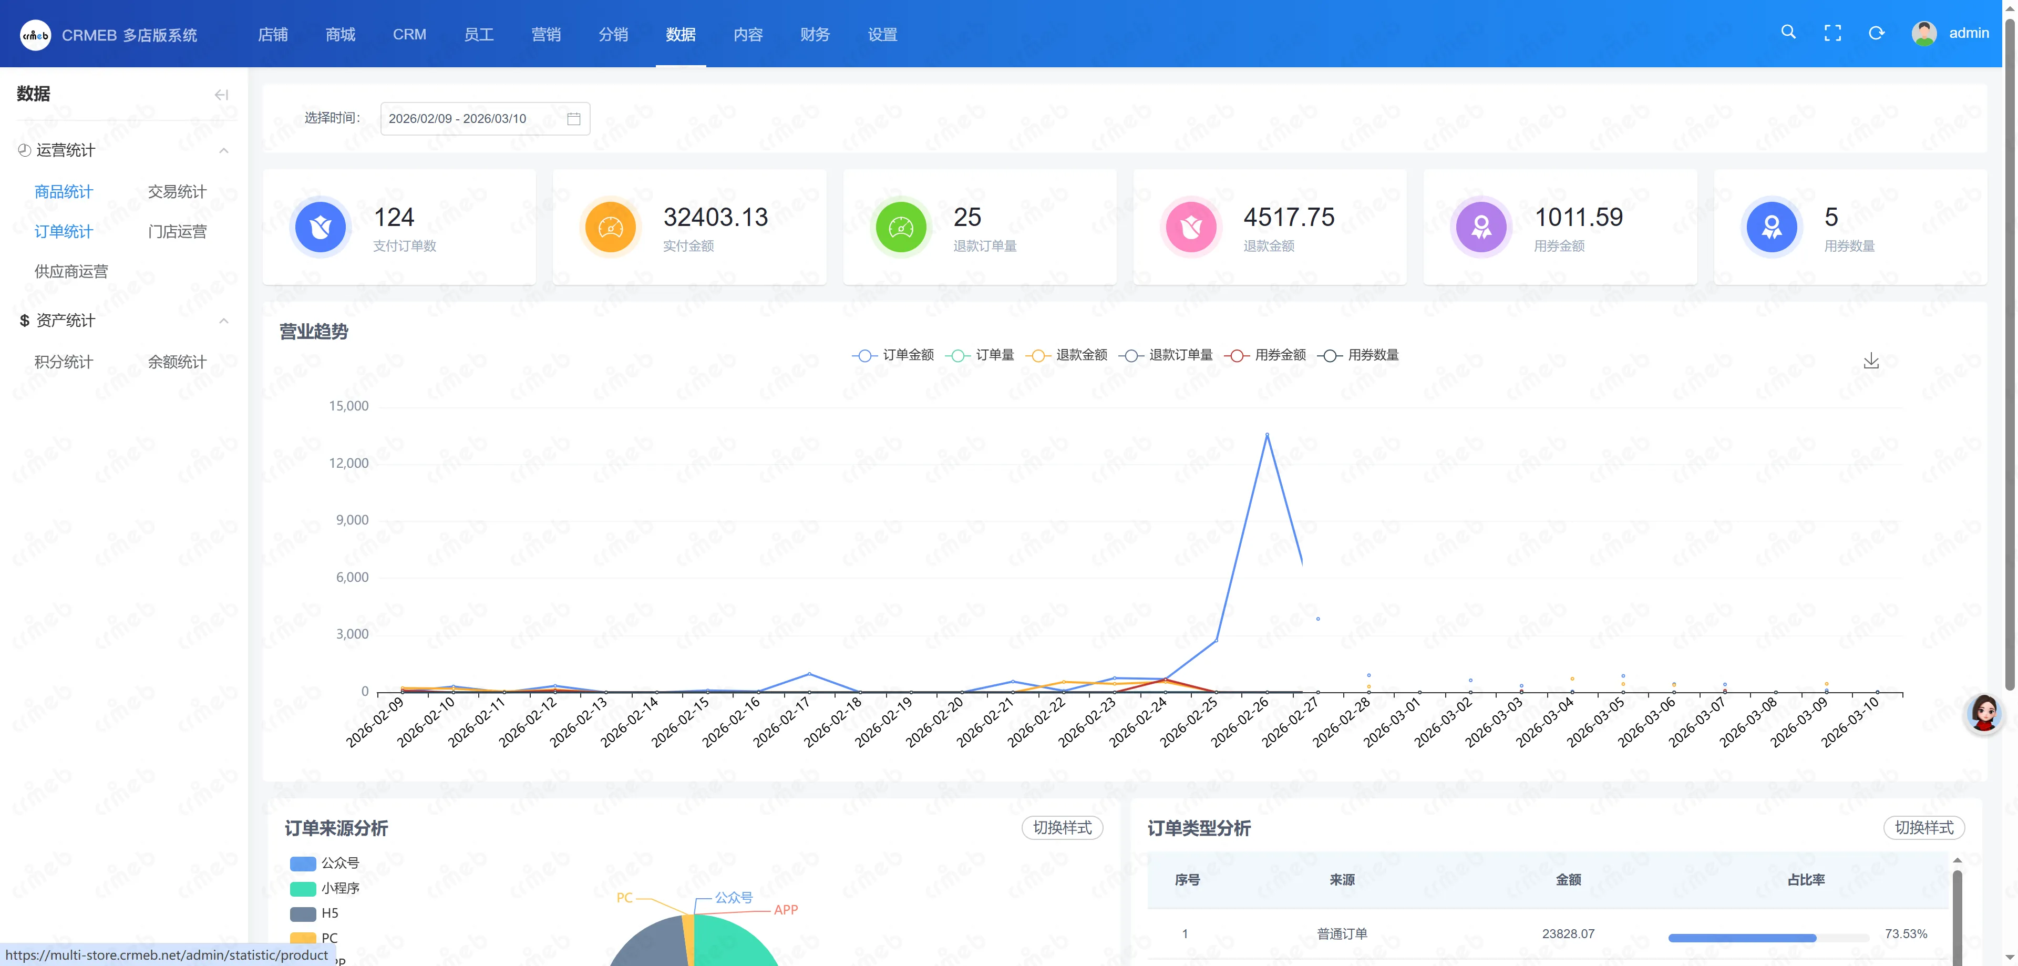Viewport: 2018px width, 966px height.
Task: Go to 交易统计 in sidebar
Action: coord(177,192)
